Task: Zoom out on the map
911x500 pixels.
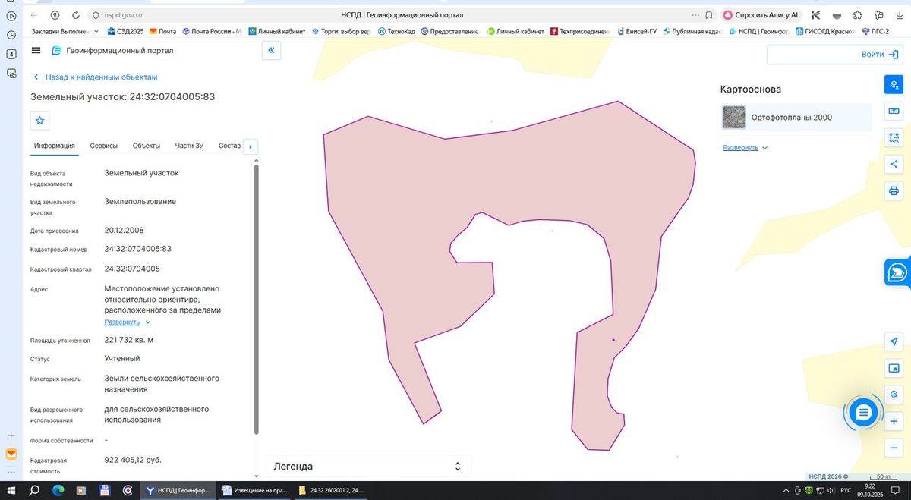Action: tap(894, 448)
